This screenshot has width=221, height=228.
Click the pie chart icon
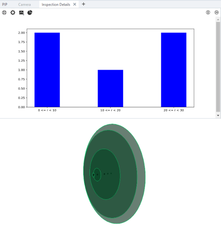point(30,13)
